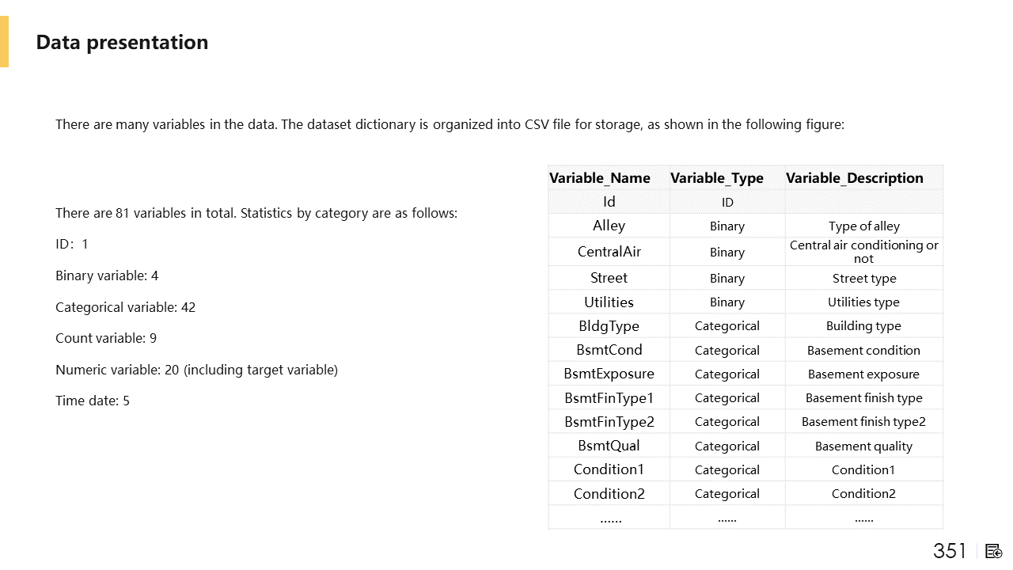Click the CentralAir cell in table

pyautogui.click(x=609, y=252)
